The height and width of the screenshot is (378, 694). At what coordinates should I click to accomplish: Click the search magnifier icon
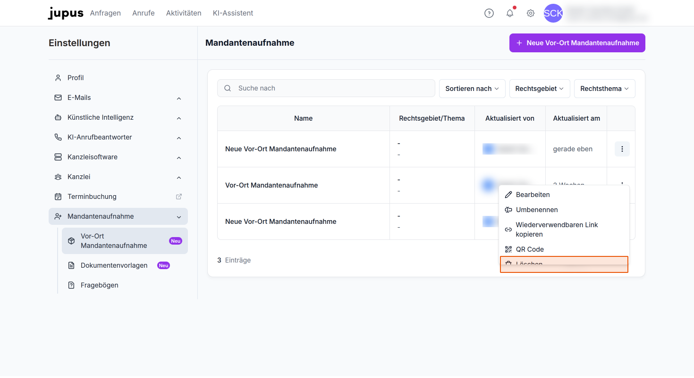228,88
